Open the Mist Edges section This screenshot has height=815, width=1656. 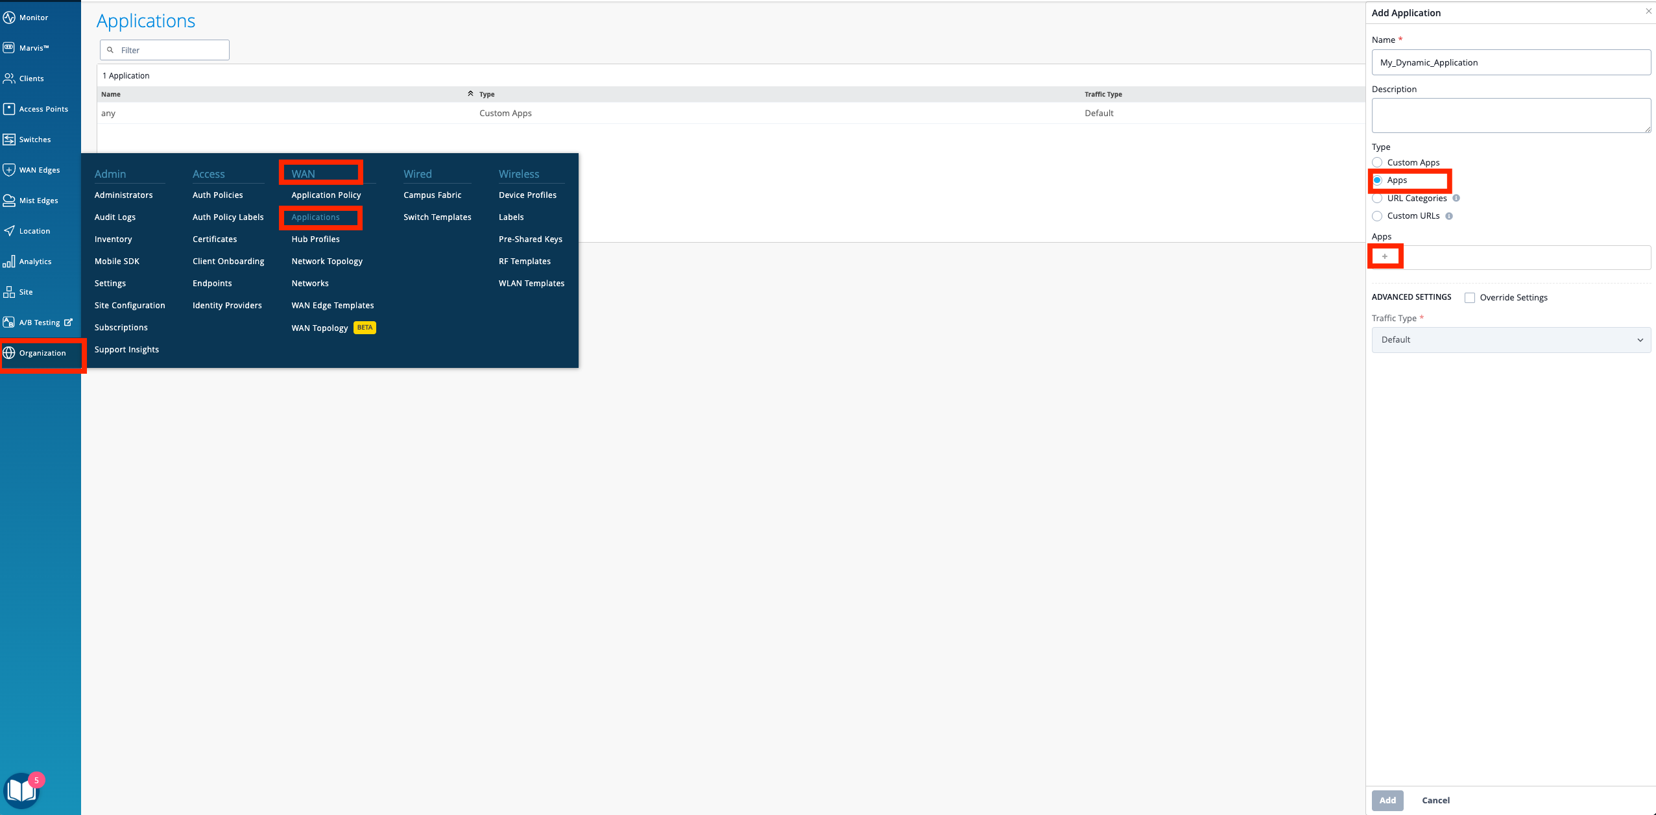[x=37, y=200]
